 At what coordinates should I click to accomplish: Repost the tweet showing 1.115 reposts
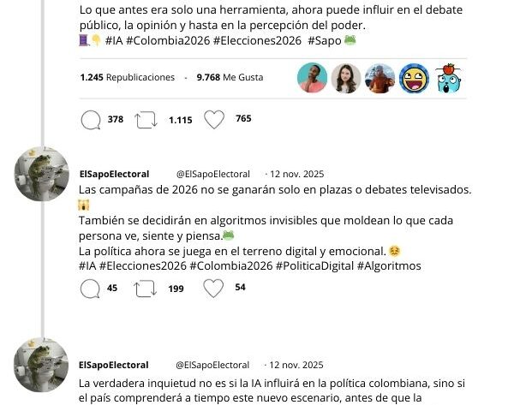146,120
